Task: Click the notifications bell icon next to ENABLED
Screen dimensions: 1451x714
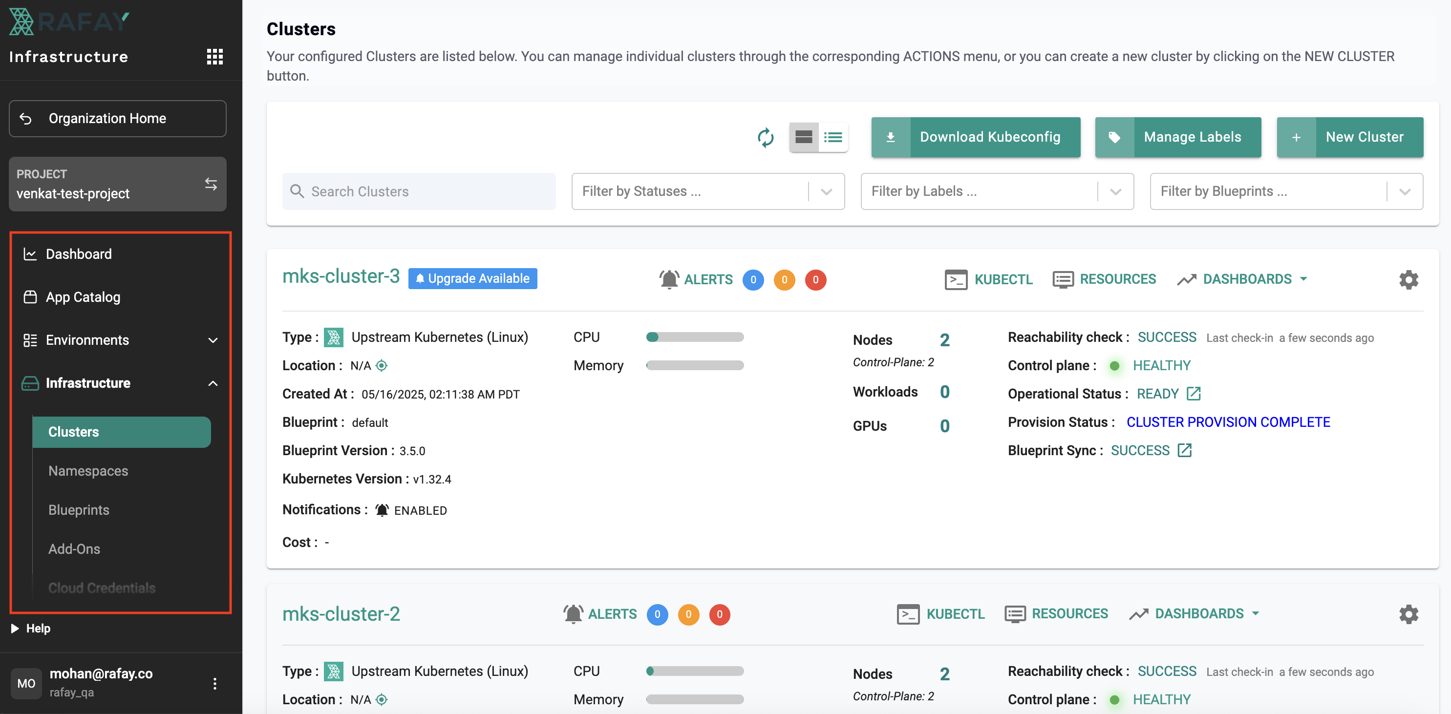Action: (382, 510)
